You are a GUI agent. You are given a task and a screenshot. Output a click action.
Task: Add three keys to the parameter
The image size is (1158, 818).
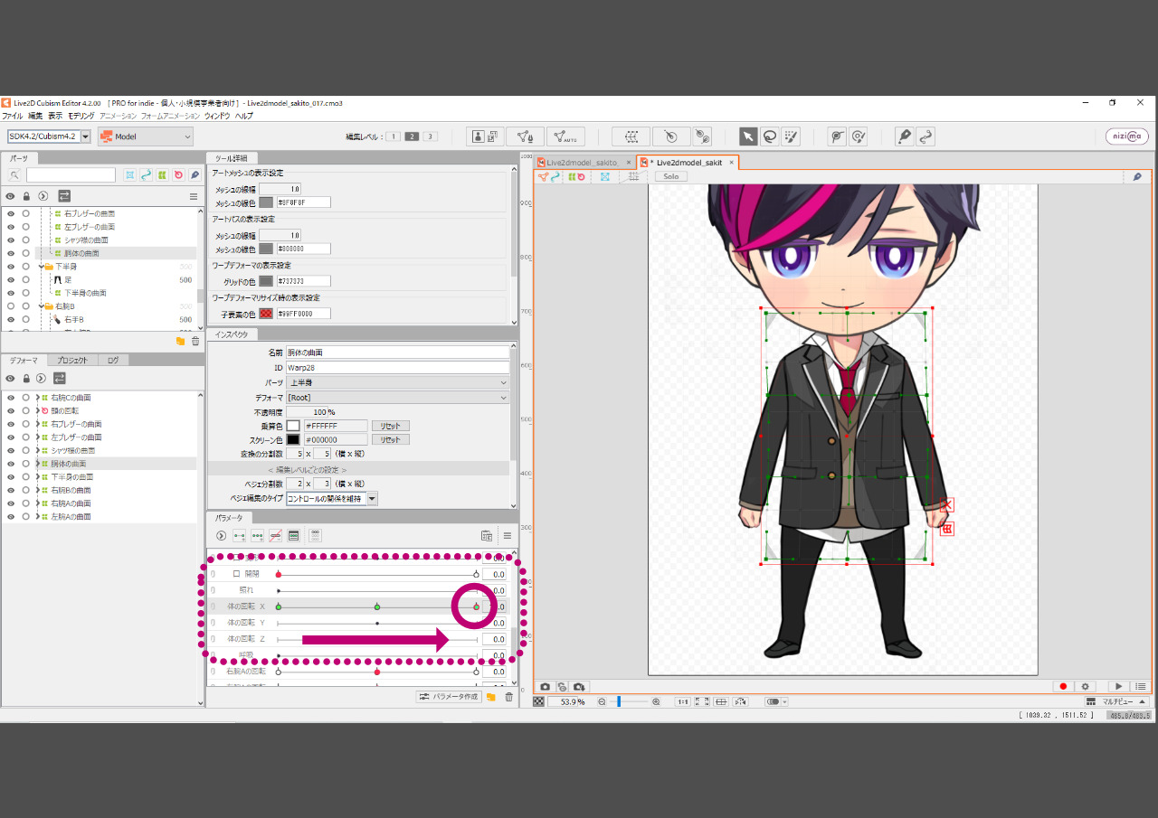point(258,535)
